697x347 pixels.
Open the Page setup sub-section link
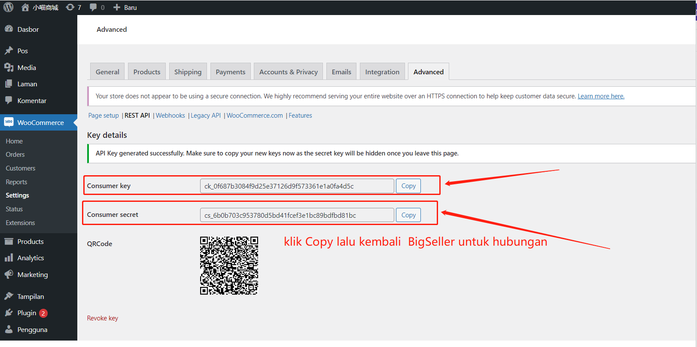[x=103, y=116]
